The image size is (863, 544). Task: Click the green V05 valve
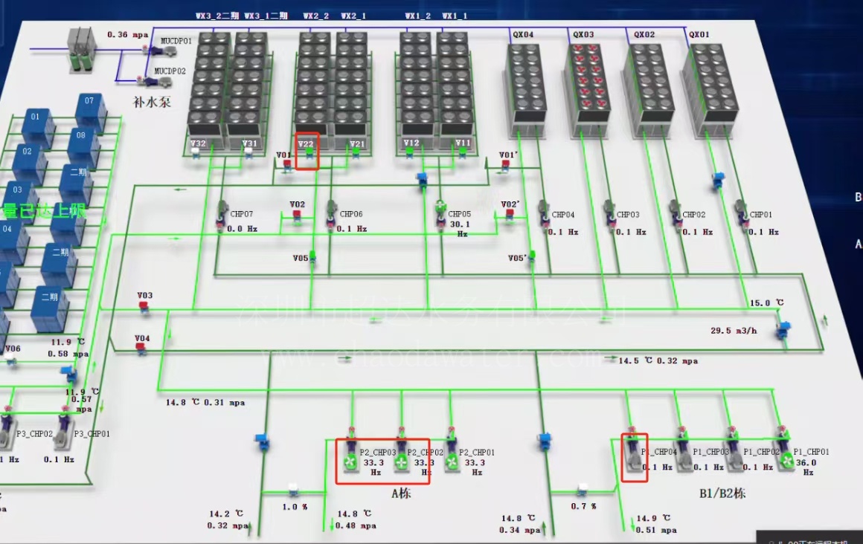pyautogui.click(x=312, y=257)
